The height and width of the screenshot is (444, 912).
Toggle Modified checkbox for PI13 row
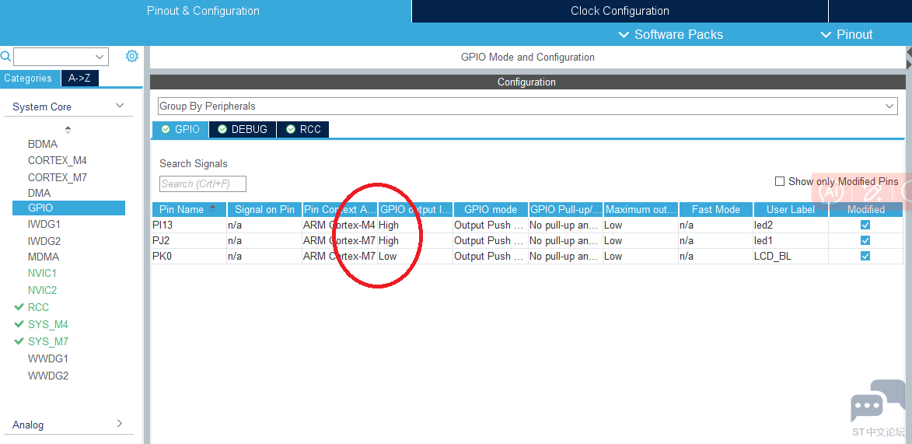(x=865, y=225)
